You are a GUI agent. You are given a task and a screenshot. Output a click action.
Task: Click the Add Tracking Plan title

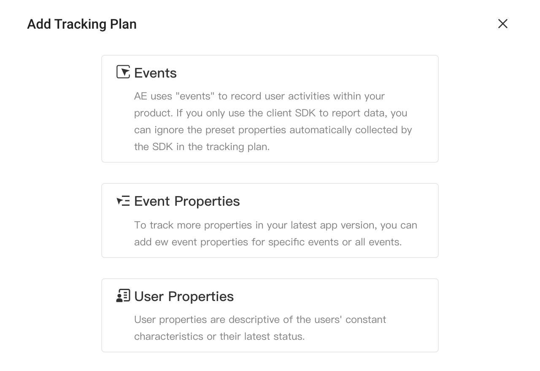[x=82, y=24]
